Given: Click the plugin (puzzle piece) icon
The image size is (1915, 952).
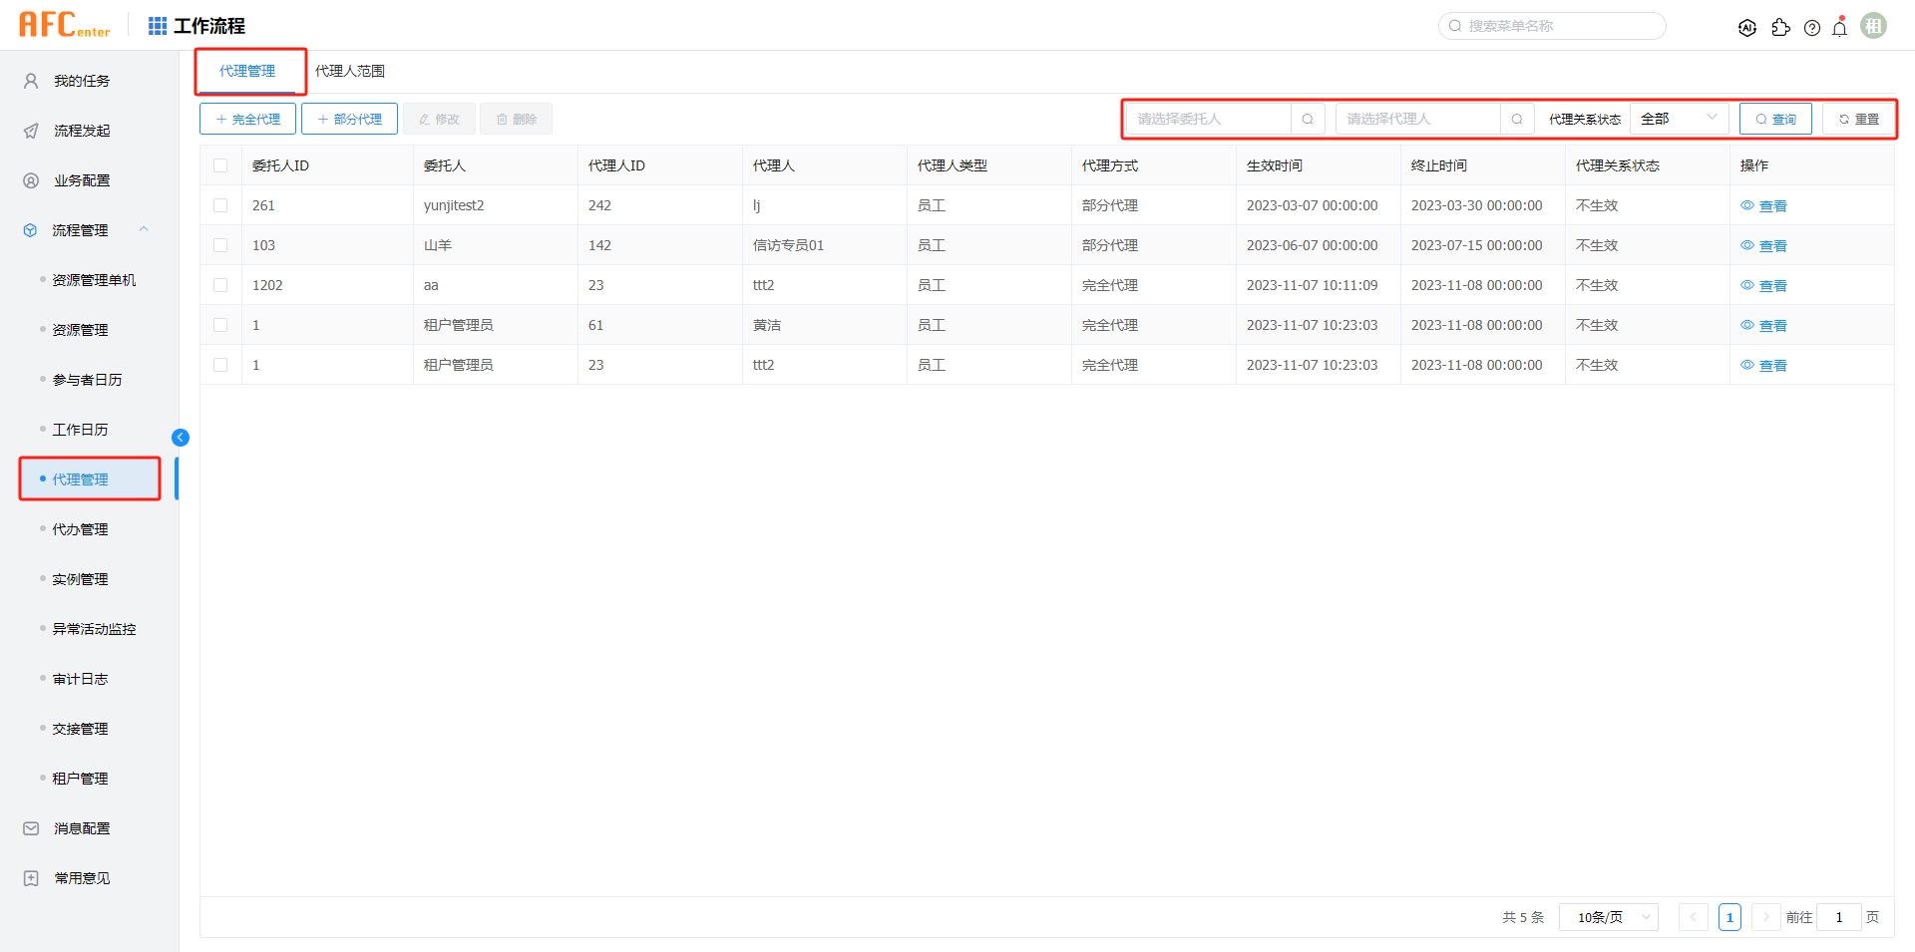Looking at the screenshot, I should point(1781,27).
